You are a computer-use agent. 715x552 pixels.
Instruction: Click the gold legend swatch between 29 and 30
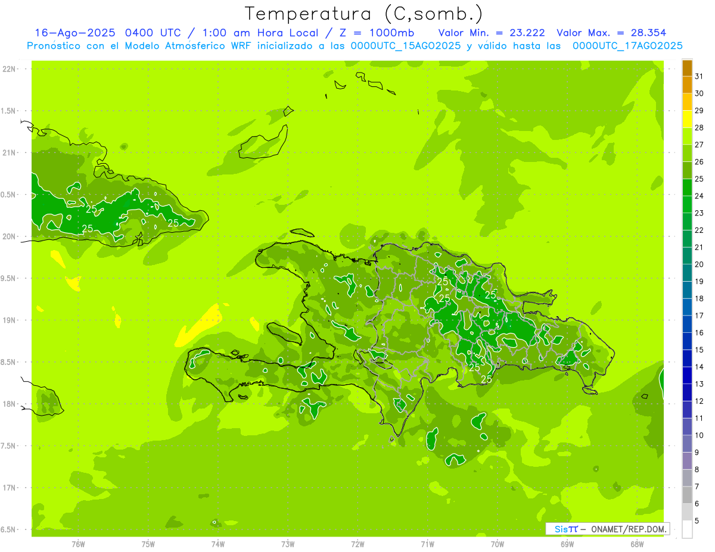[687, 102]
